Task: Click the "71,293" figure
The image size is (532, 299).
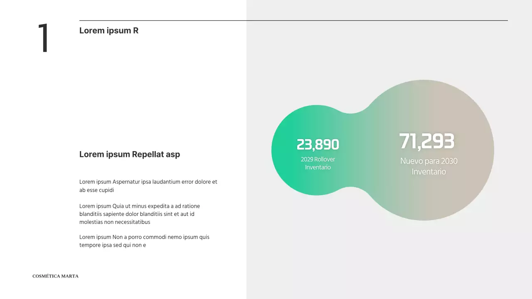Action: click(x=427, y=141)
